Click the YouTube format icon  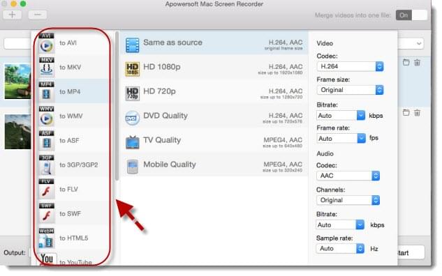(x=47, y=259)
